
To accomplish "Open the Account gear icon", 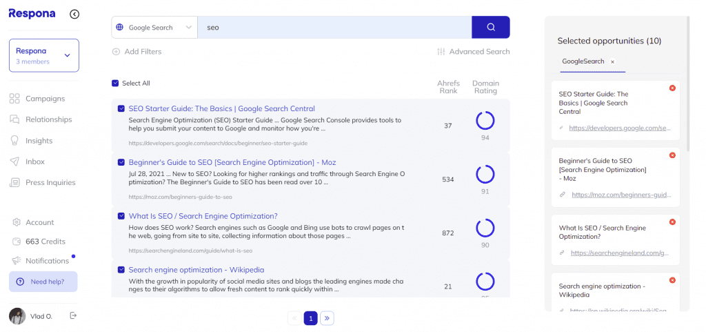I will 17,222.
